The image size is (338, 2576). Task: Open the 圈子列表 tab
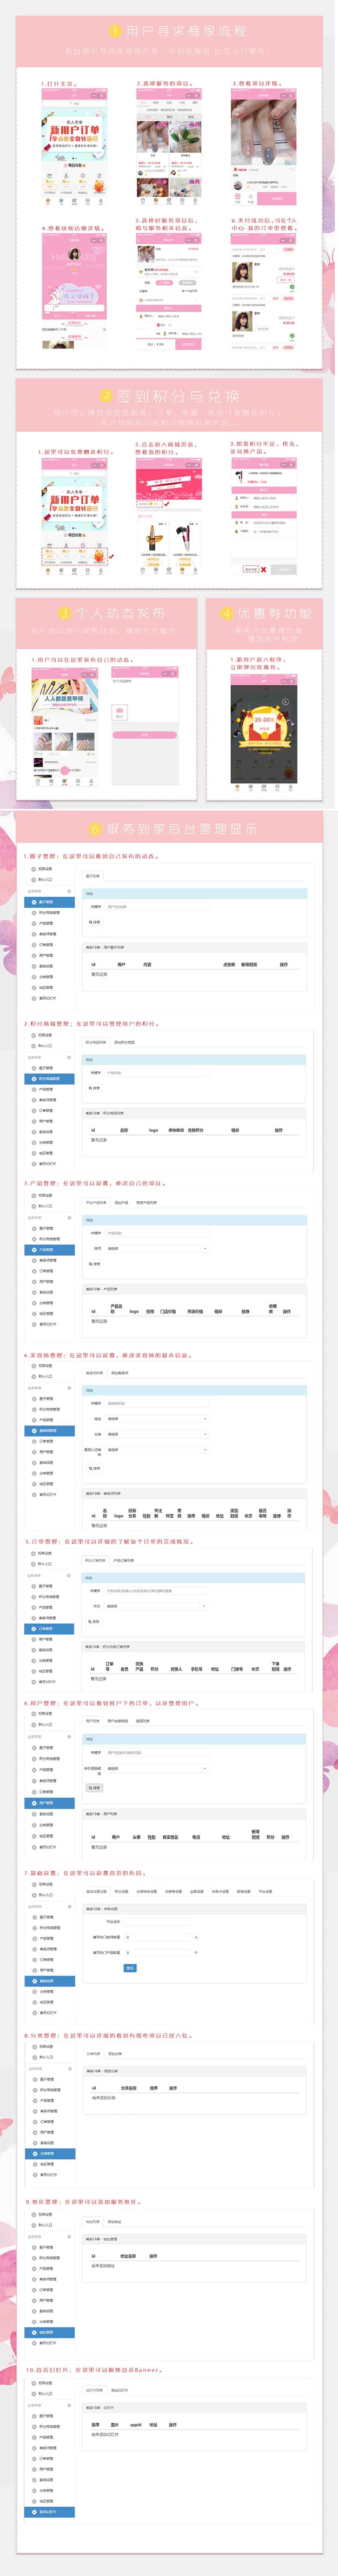tap(93, 876)
